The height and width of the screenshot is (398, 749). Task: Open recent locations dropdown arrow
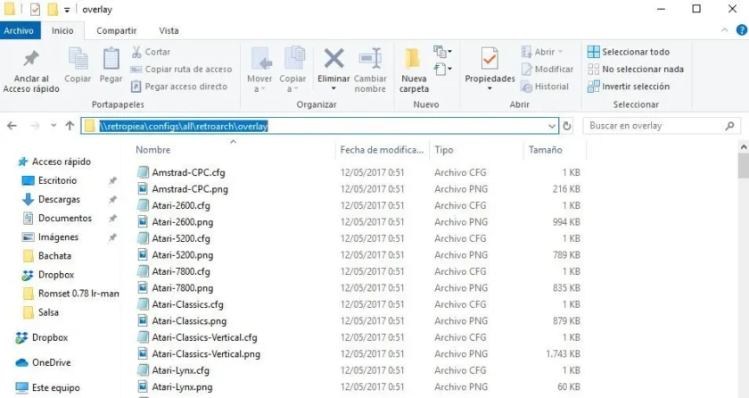(x=53, y=126)
